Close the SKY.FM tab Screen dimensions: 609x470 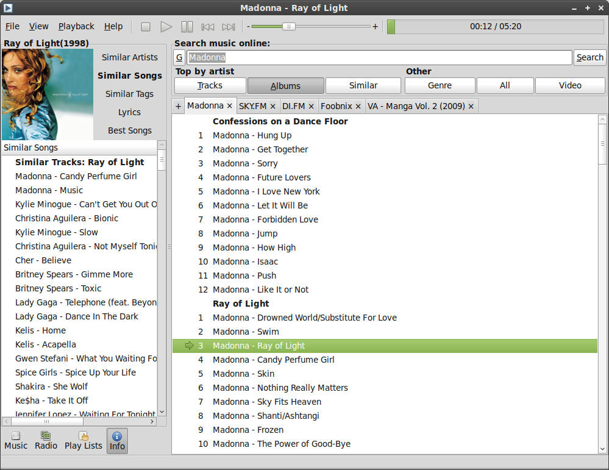click(x=272, y=107)
